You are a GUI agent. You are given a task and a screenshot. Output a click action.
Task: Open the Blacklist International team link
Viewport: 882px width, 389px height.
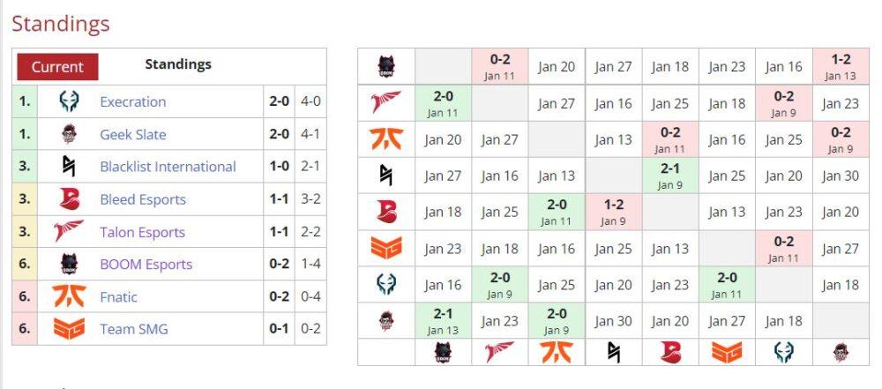[168, 167]
